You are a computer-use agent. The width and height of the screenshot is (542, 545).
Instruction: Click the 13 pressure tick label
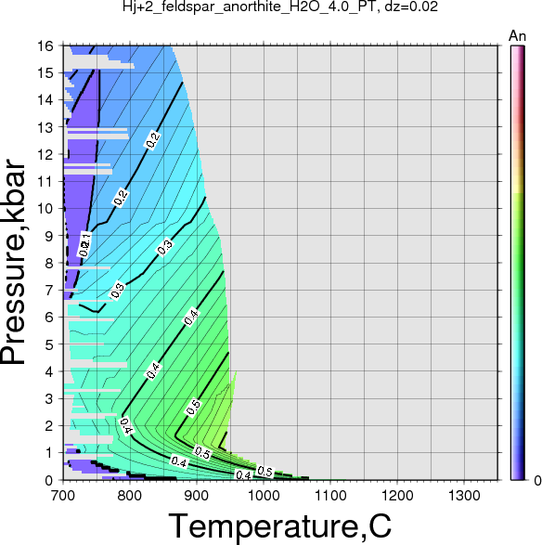pyautogui.click(x=45, y=127)
